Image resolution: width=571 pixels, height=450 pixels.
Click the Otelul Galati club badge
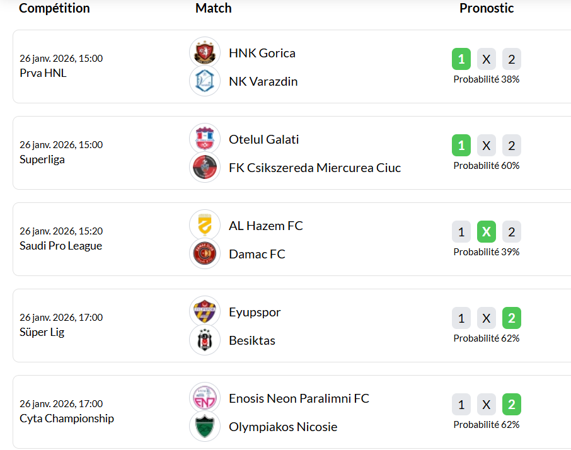pos(205,139)
